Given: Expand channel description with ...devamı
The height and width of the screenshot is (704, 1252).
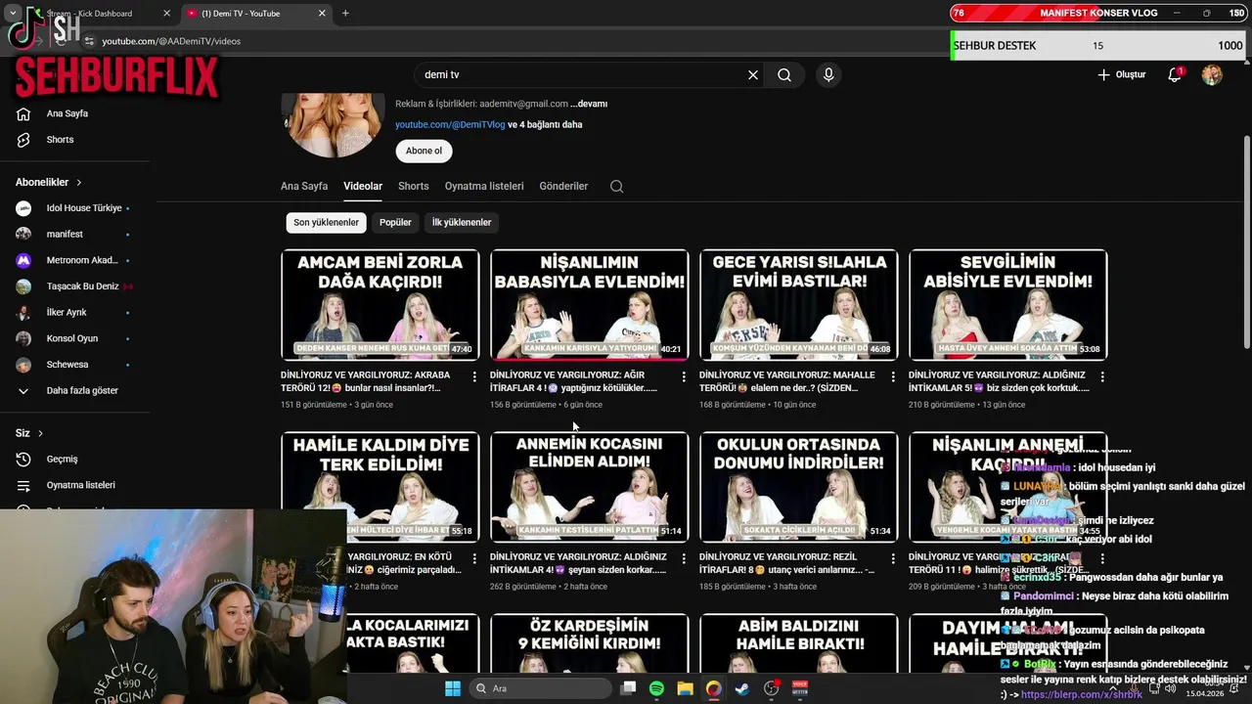Looking at the screenshot, I should click(x=589, y=104).
